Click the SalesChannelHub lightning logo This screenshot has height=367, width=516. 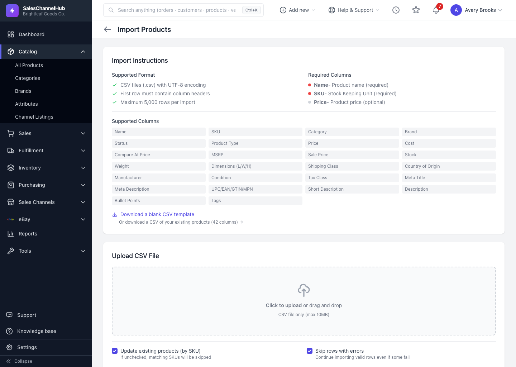[12, 11]
